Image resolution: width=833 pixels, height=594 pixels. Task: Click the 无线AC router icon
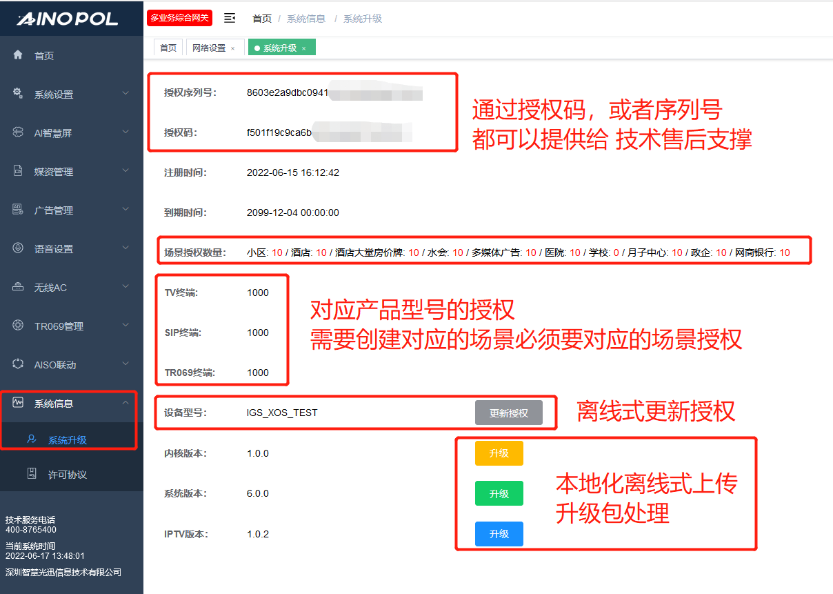pyautogui.click(x=19, y=287)
